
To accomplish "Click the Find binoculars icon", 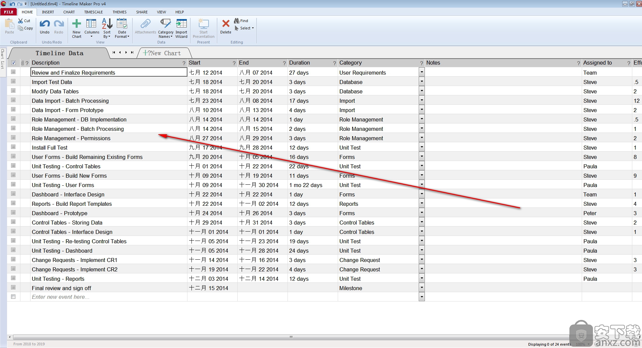I will pos(237,21).
